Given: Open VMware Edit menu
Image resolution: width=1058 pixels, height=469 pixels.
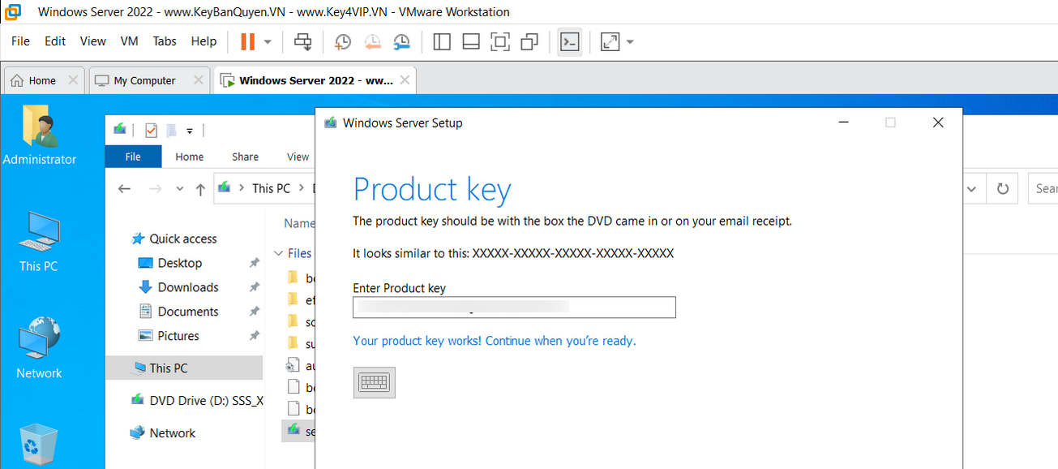Looking at the screenshot, I should pos(55,41).
